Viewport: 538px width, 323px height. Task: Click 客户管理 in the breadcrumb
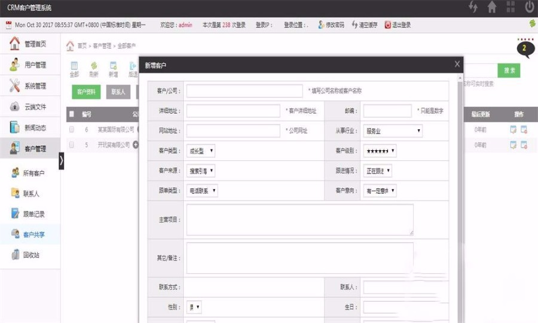pos(102,45)
